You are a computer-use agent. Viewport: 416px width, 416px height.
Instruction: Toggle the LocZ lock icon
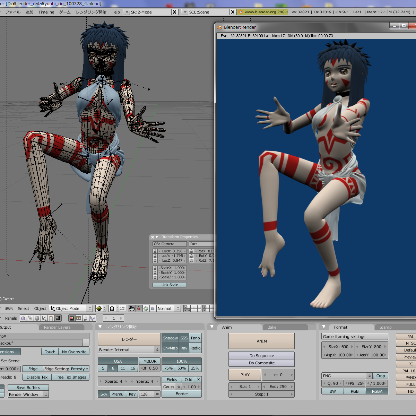click(155, 260)
